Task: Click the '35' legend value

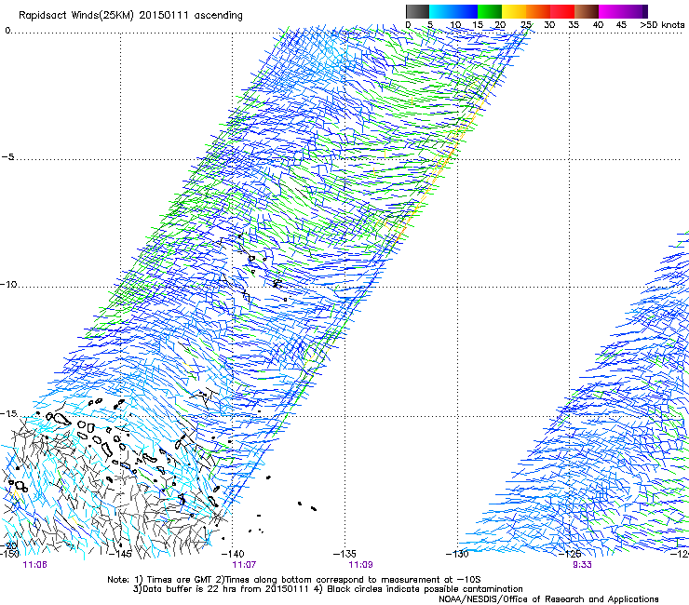Action: point(574,24)
